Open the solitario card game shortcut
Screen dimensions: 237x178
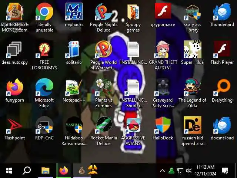click(74, 49)
